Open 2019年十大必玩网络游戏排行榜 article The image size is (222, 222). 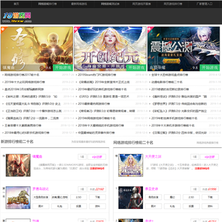coord(25,82)
